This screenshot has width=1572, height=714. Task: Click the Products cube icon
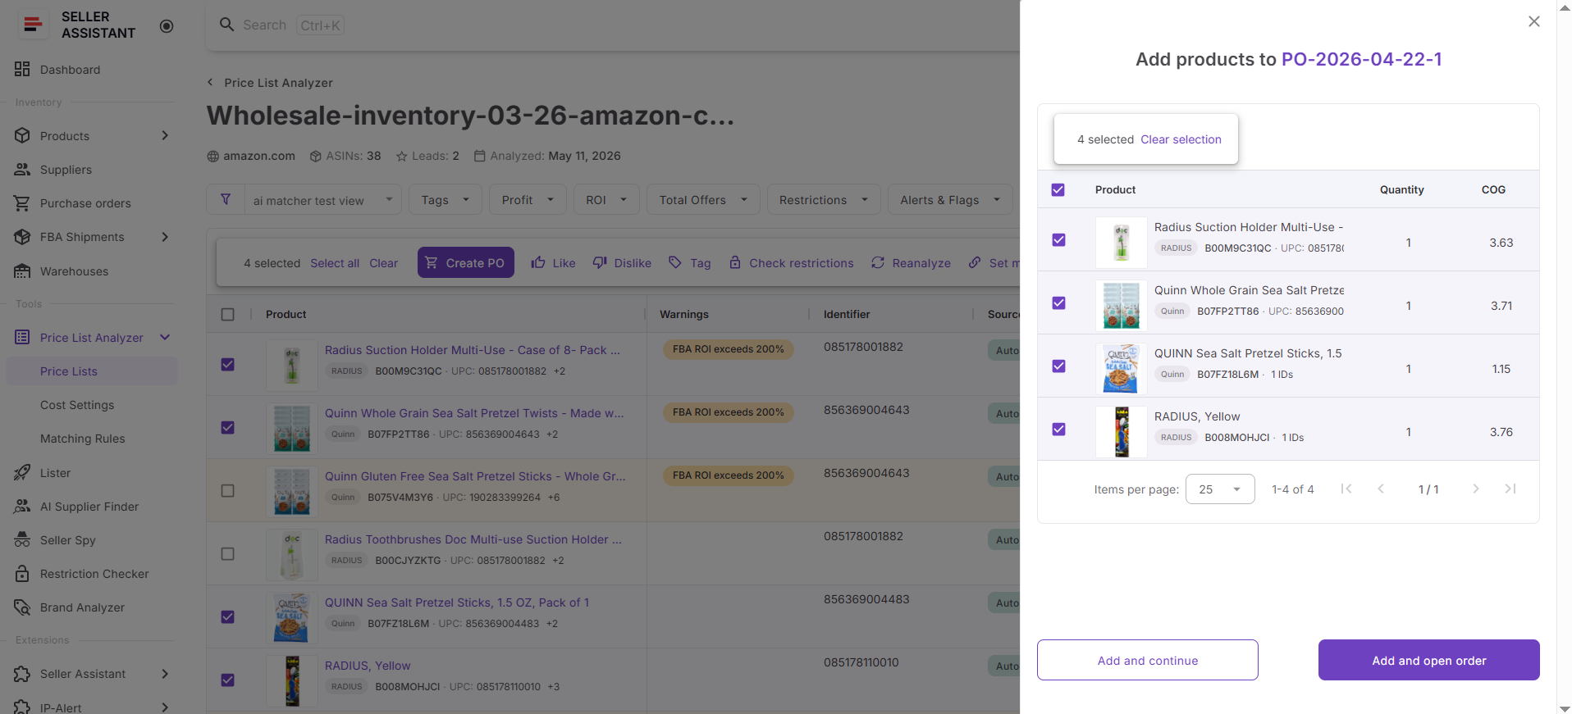tap(22, 136)
